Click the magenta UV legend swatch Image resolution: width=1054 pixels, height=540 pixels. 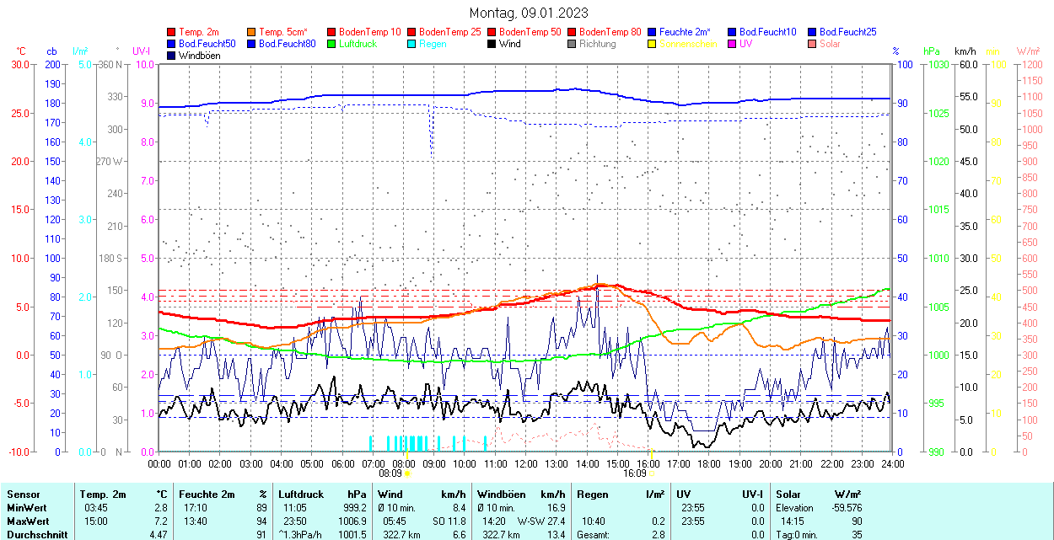click(733, 44)
